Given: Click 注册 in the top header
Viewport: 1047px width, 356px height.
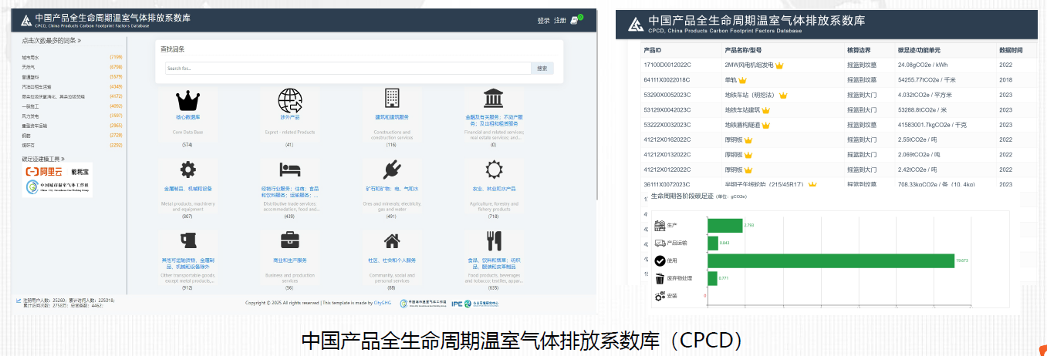Looking at the screenshot, I should pyautogui.click(x=560, y=21).
